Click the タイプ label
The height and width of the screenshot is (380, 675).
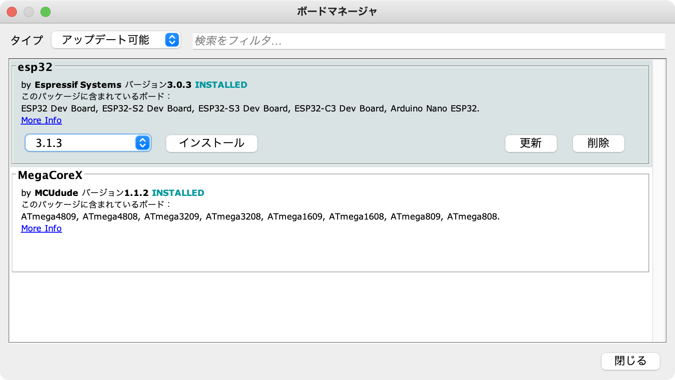coord(27,40)
